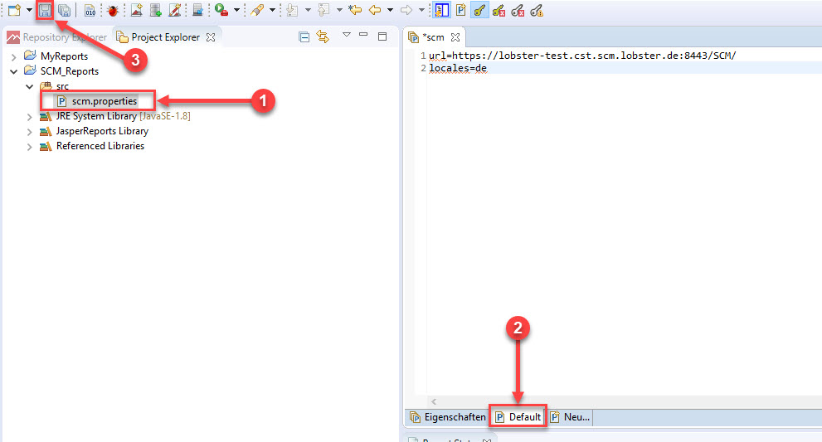Click the binary 010 toolbar icon
The width and height of the screenshot is (822, 442).
pyautogui.click(x=90, y=10)
